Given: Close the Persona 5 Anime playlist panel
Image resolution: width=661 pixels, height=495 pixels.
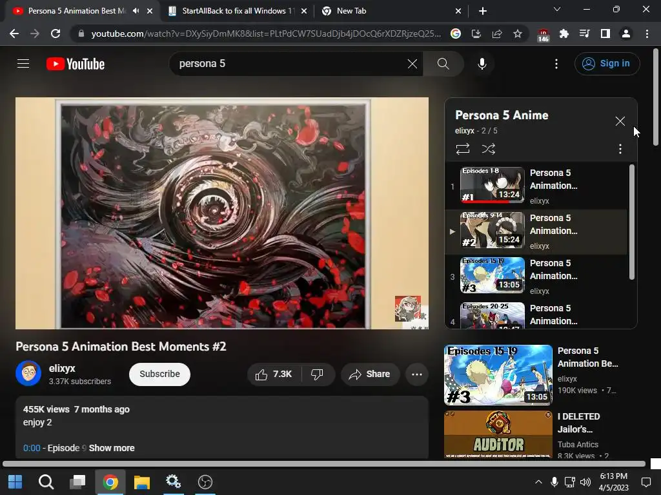Looking at the screenshot, I should click(620, 121).
